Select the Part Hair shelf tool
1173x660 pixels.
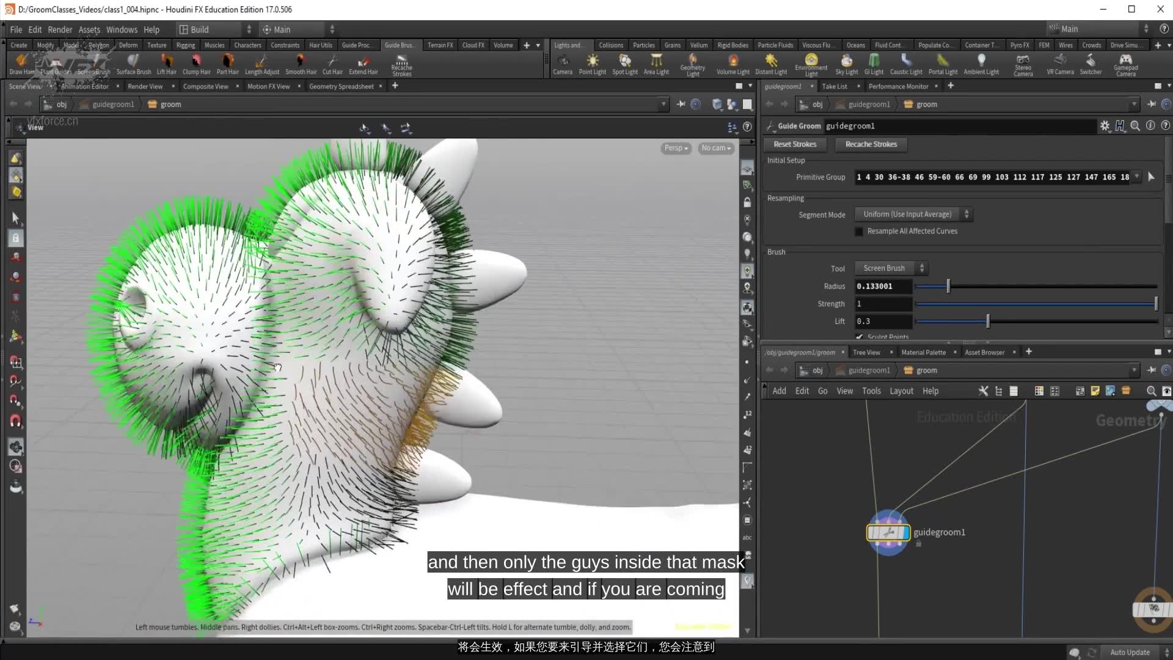(227, 64)
